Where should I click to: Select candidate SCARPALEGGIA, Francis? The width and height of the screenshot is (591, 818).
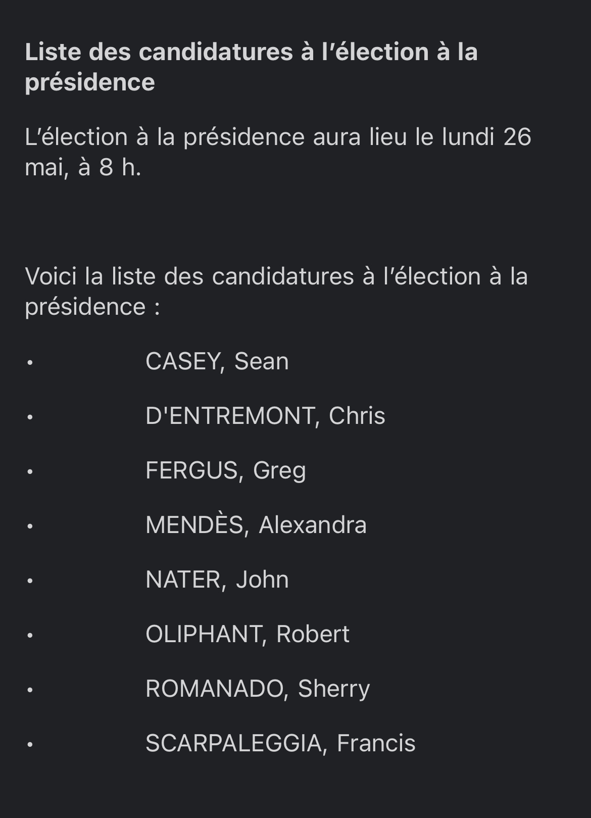click(280, 743)
